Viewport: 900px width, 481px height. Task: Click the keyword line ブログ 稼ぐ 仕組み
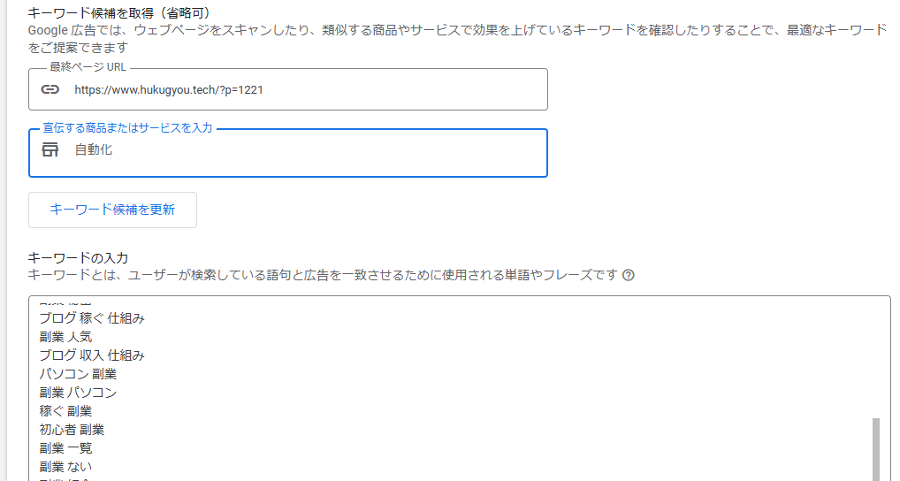(92, 318)
